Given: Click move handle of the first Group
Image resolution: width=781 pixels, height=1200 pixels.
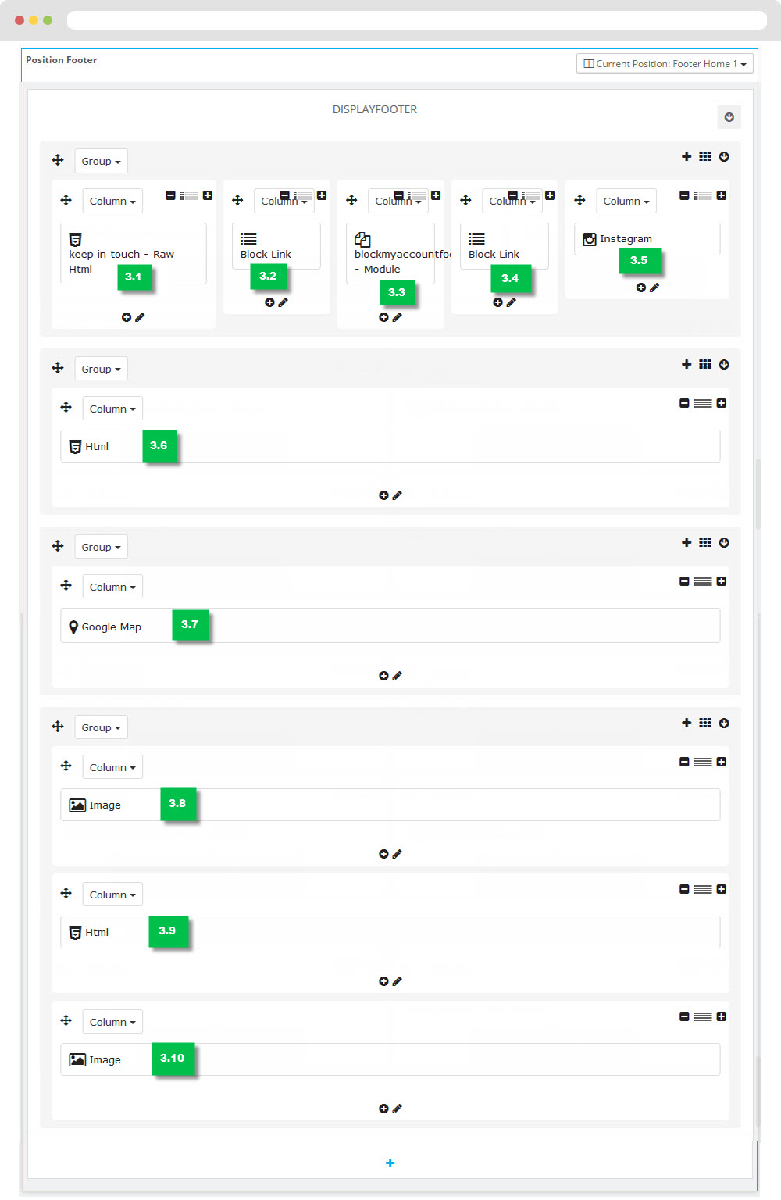Looking at the screenshot, I should pos(58,160).
